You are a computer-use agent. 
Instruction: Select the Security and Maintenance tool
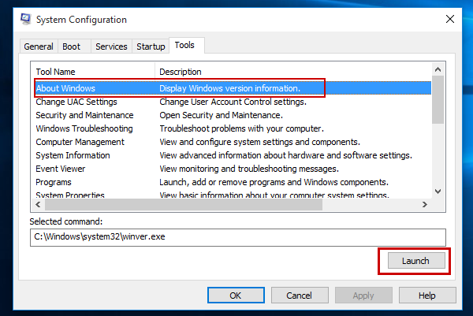click(233, 115)
